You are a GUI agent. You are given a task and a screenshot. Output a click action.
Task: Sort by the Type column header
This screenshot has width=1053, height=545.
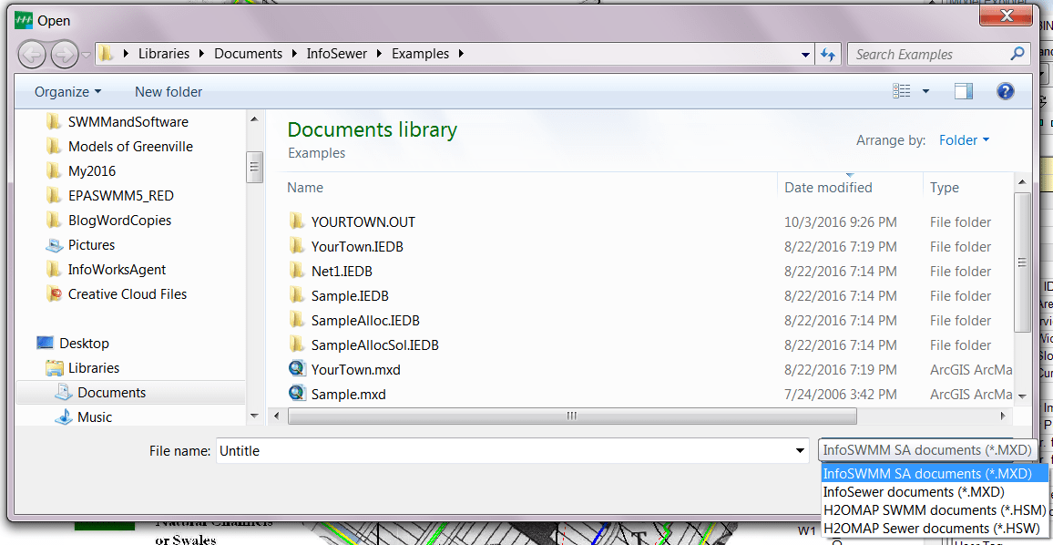pyautogui.click(x=945, y=188)
